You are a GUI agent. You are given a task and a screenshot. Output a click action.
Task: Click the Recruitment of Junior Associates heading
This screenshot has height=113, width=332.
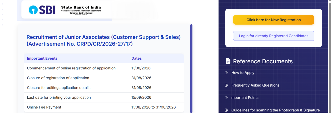coord(103,41)
